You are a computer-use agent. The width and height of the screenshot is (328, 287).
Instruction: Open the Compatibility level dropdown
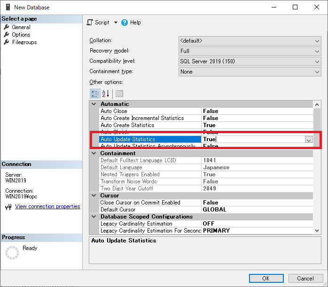(x=250, y=61)
